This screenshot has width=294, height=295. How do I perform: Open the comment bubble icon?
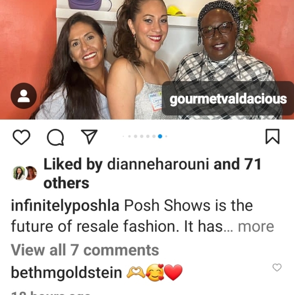(x=55, y=137)
